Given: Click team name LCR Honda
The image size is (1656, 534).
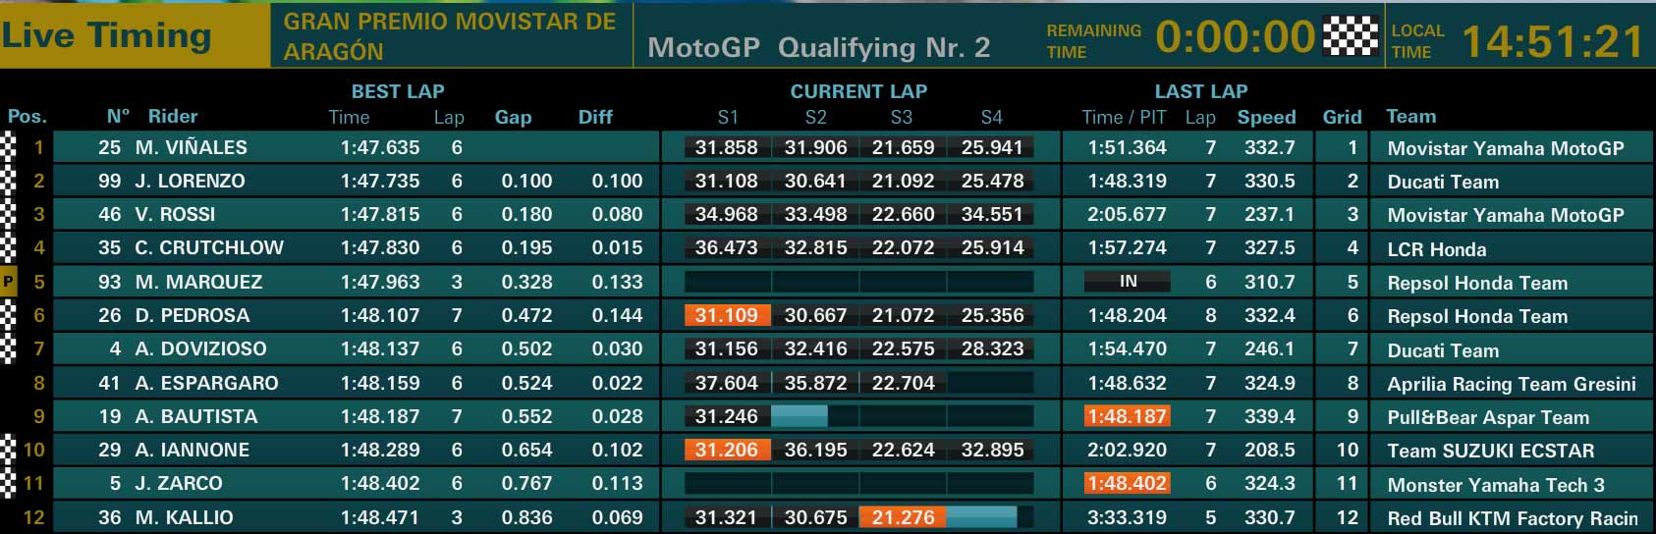Looking at the screenshot, I should [x=1436, y=249].
